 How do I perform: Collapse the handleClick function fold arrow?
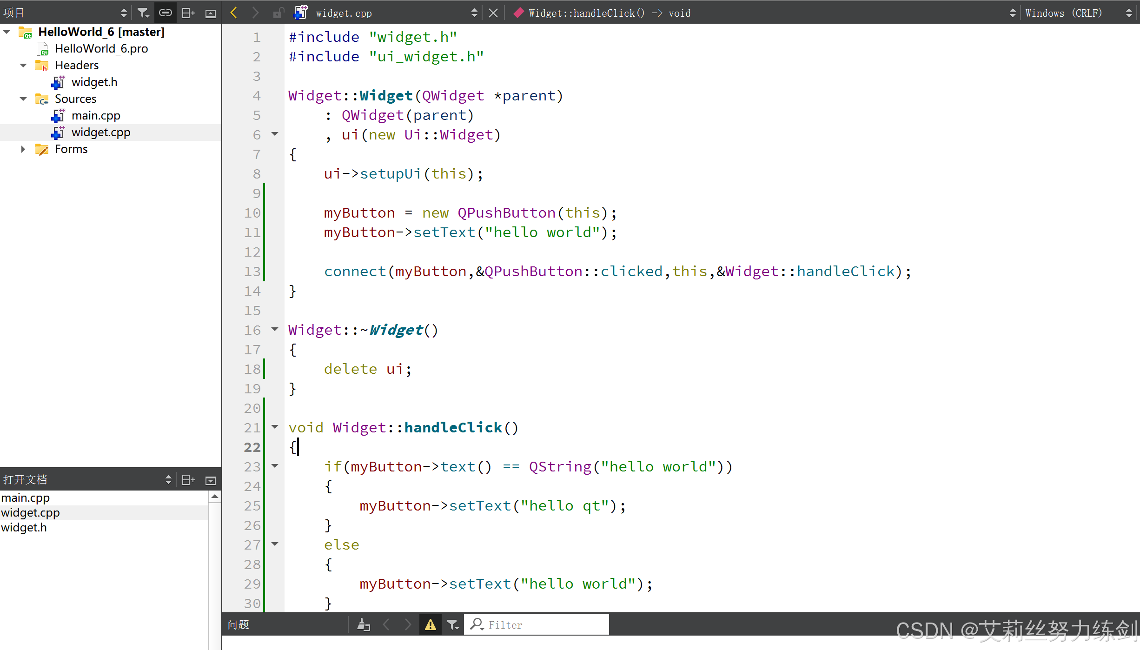pyautogui.click(x=275, y=427)
